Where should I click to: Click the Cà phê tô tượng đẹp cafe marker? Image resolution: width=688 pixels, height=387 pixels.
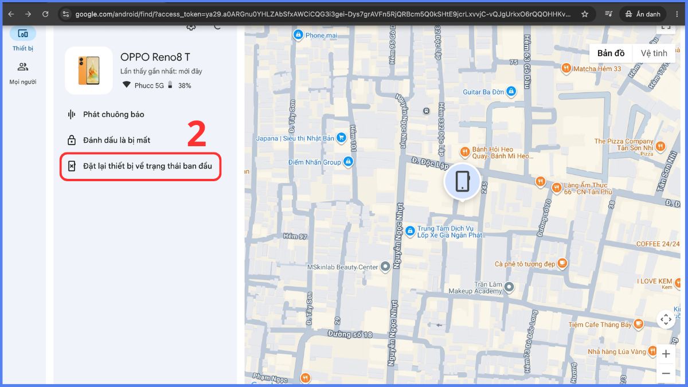[562, 263]
